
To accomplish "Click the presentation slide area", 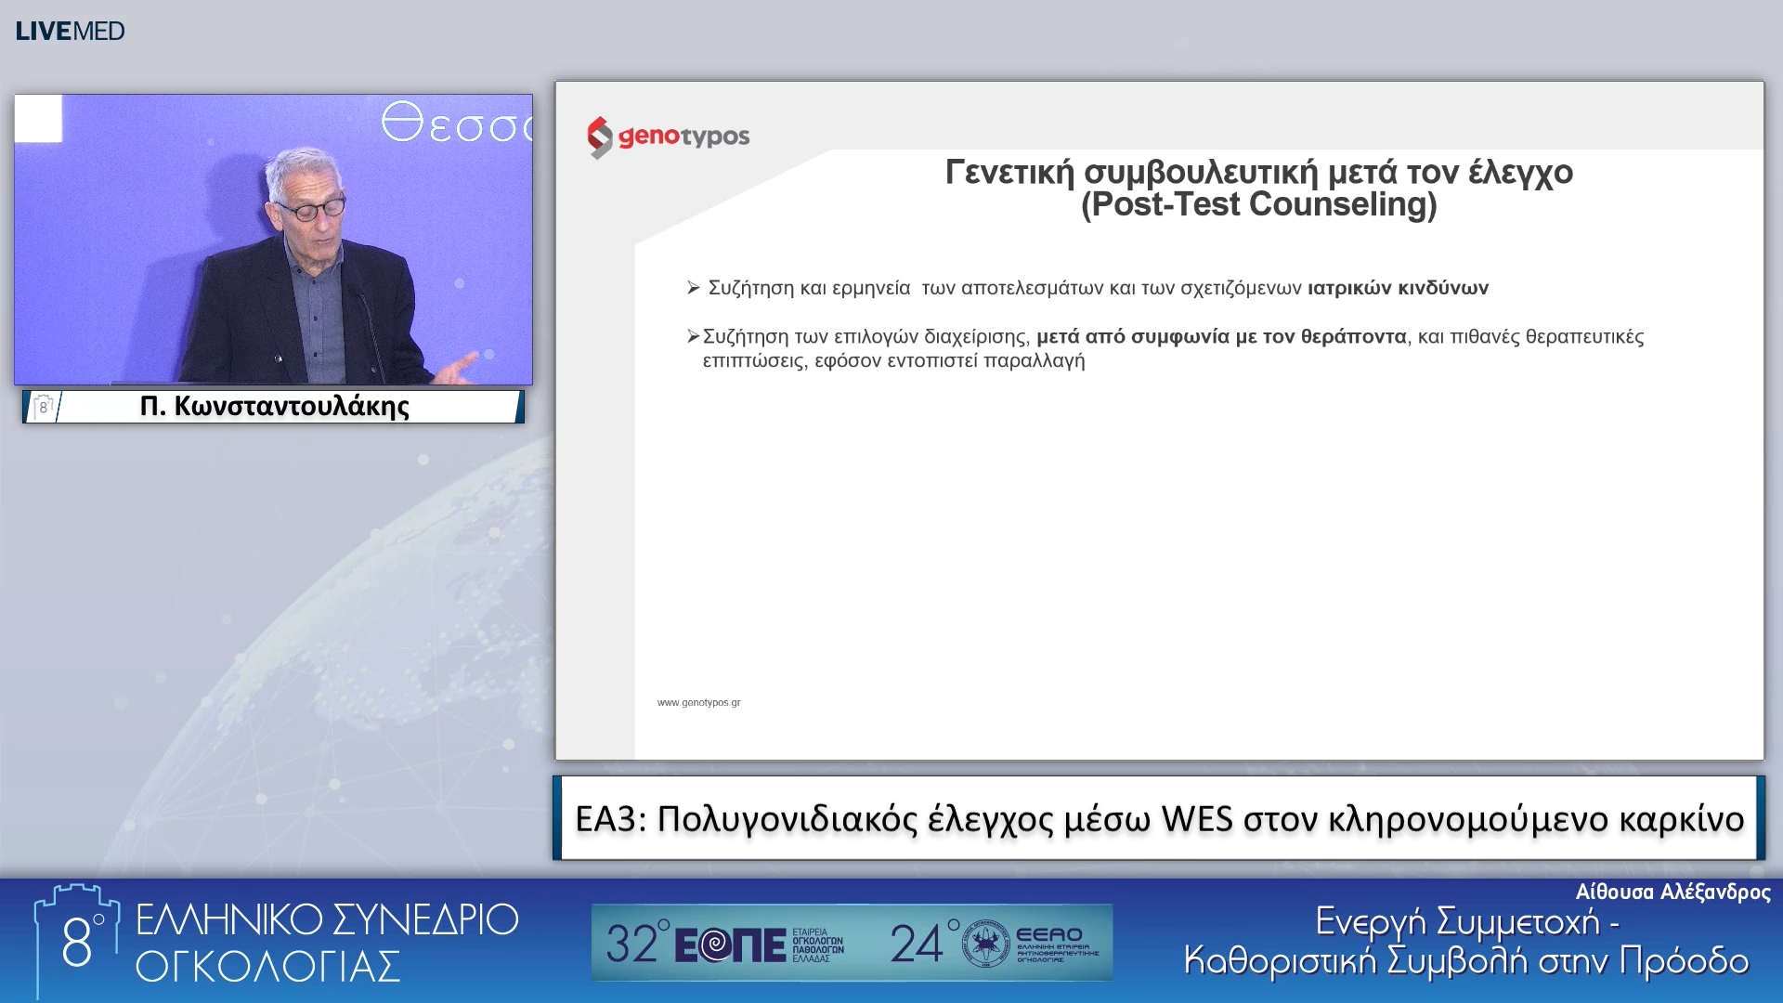I will [x=1159, y=421].
